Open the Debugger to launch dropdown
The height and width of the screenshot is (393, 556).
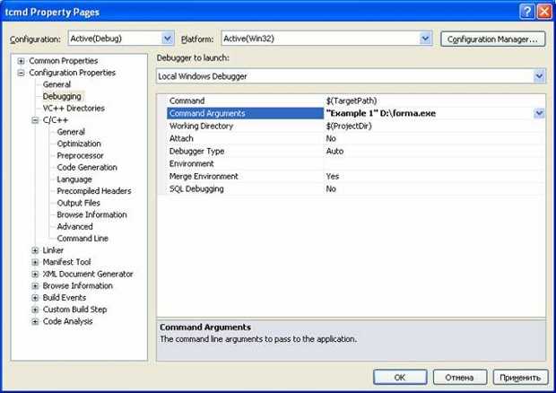click(x=539, y=76)
